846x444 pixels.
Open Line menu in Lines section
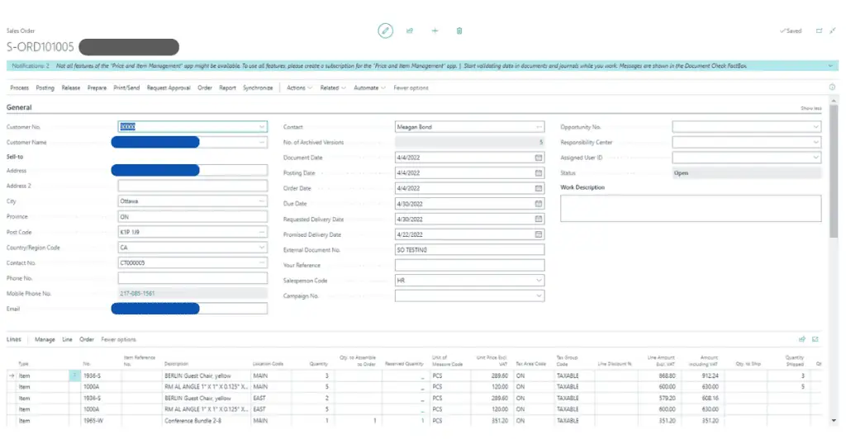click(x=67, y=339)
